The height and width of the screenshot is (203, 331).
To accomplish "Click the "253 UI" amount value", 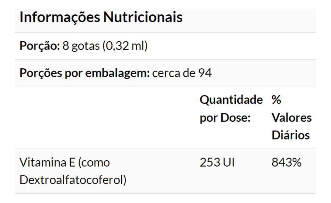I will pyautogui.click(x=217, y=162).
